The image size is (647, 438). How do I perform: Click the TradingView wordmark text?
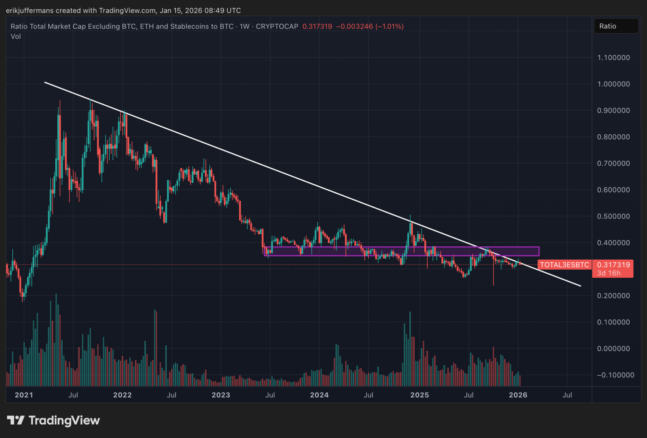point(64,420)
